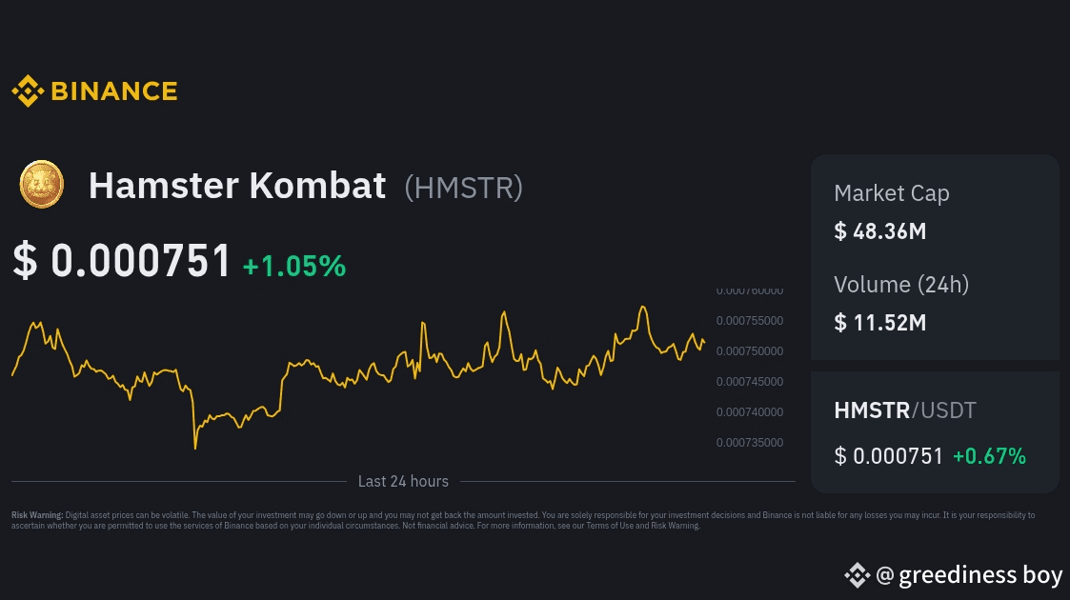Click the $ 11.52M volume value
This screenshot has height=600, width=1070.
pos(880,323)
